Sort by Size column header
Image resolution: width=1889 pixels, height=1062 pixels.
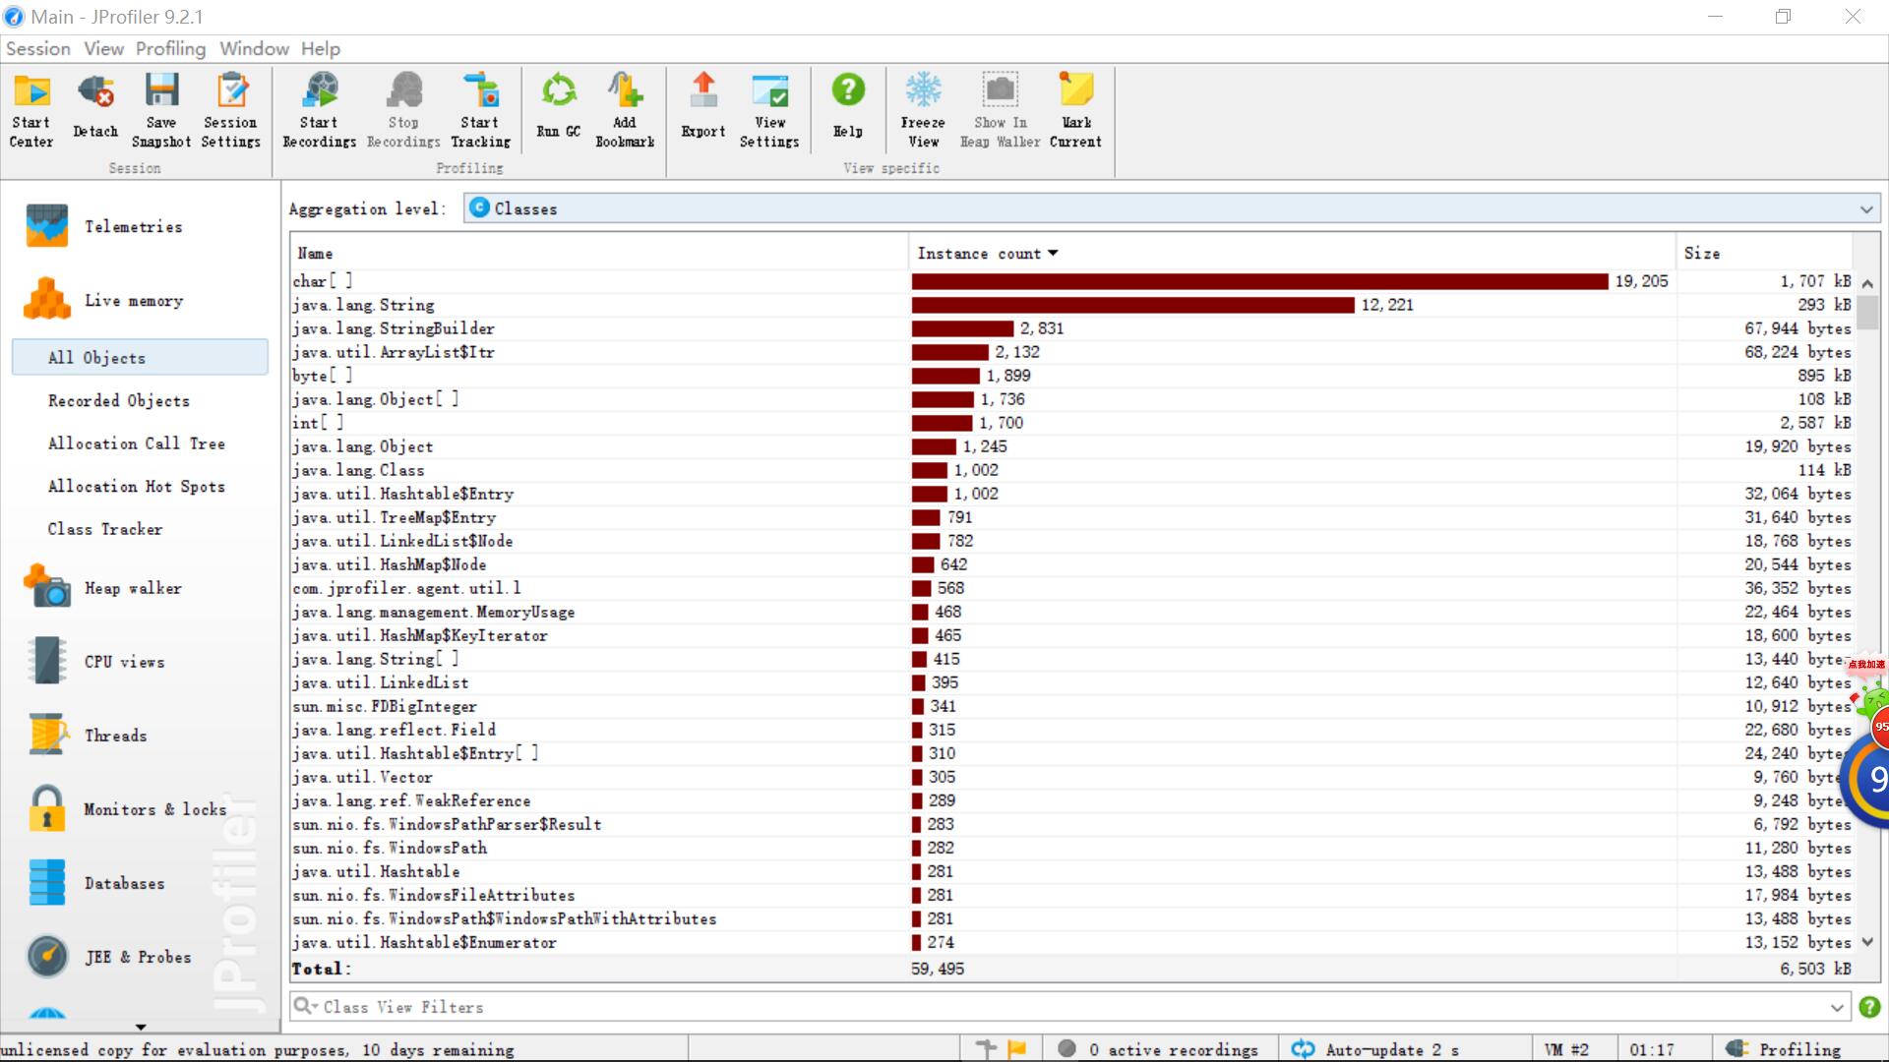pos(1764,253)
